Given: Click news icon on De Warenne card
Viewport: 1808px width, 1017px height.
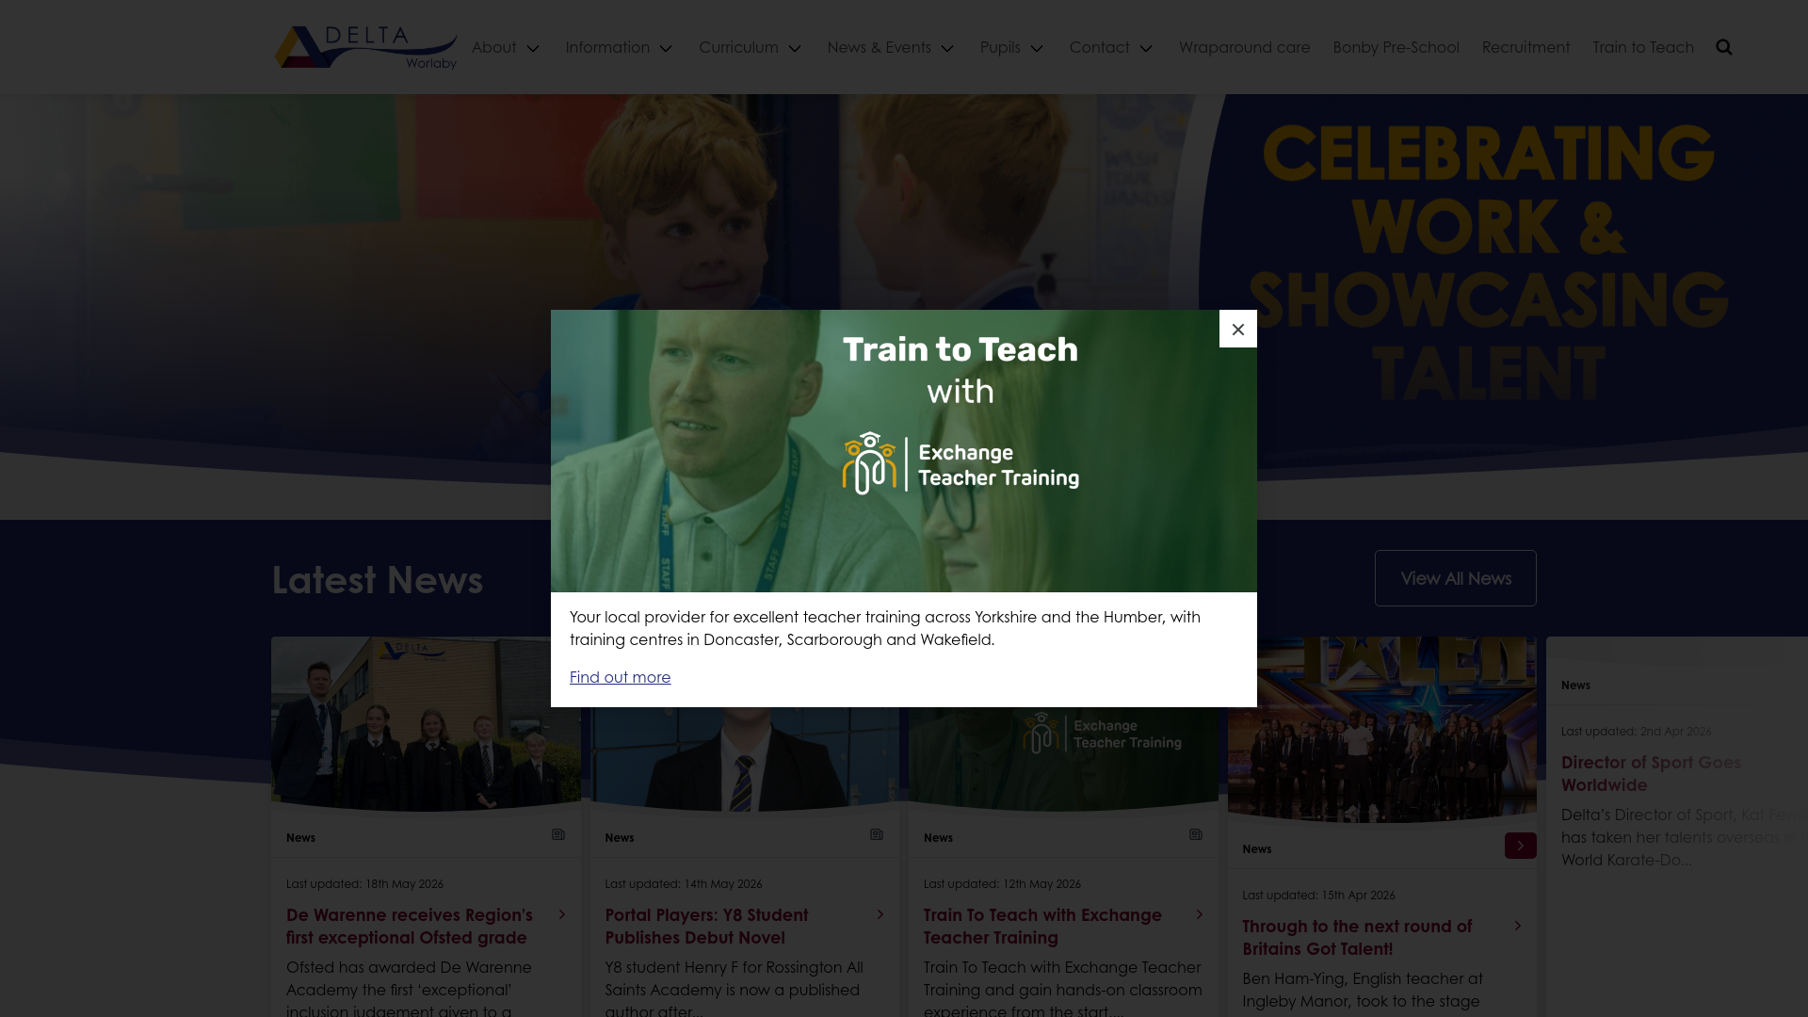Looking at the screenshot, I should click(558, 834).
